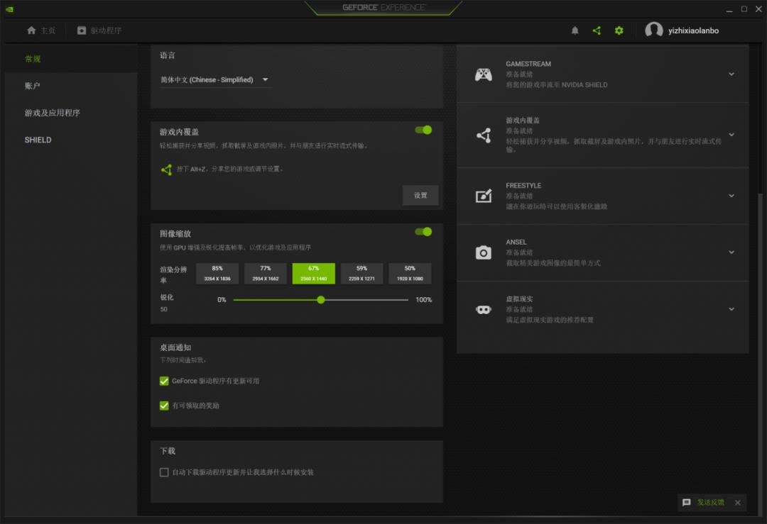
Task: Select 85% render resolution 3264 x 1836
Action: point(217,274)
